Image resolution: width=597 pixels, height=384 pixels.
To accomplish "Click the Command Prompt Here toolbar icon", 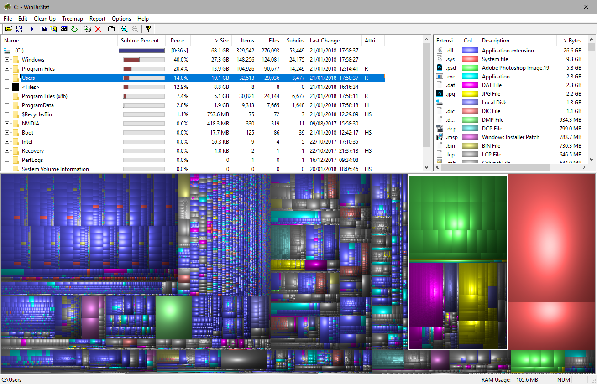I will point(64,29).
